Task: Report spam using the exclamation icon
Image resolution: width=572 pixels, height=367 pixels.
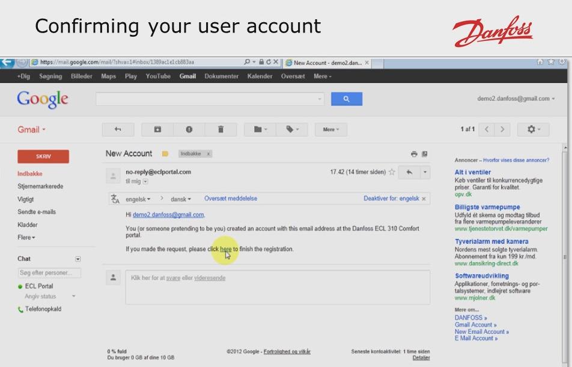Action: click(189, 129)
